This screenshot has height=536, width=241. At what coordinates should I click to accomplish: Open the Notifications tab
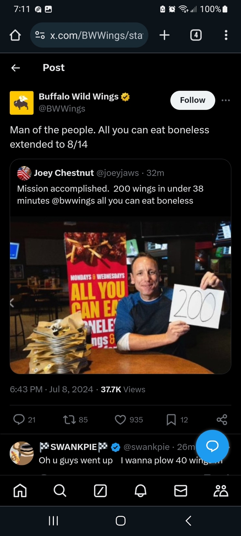coord(140,491)
